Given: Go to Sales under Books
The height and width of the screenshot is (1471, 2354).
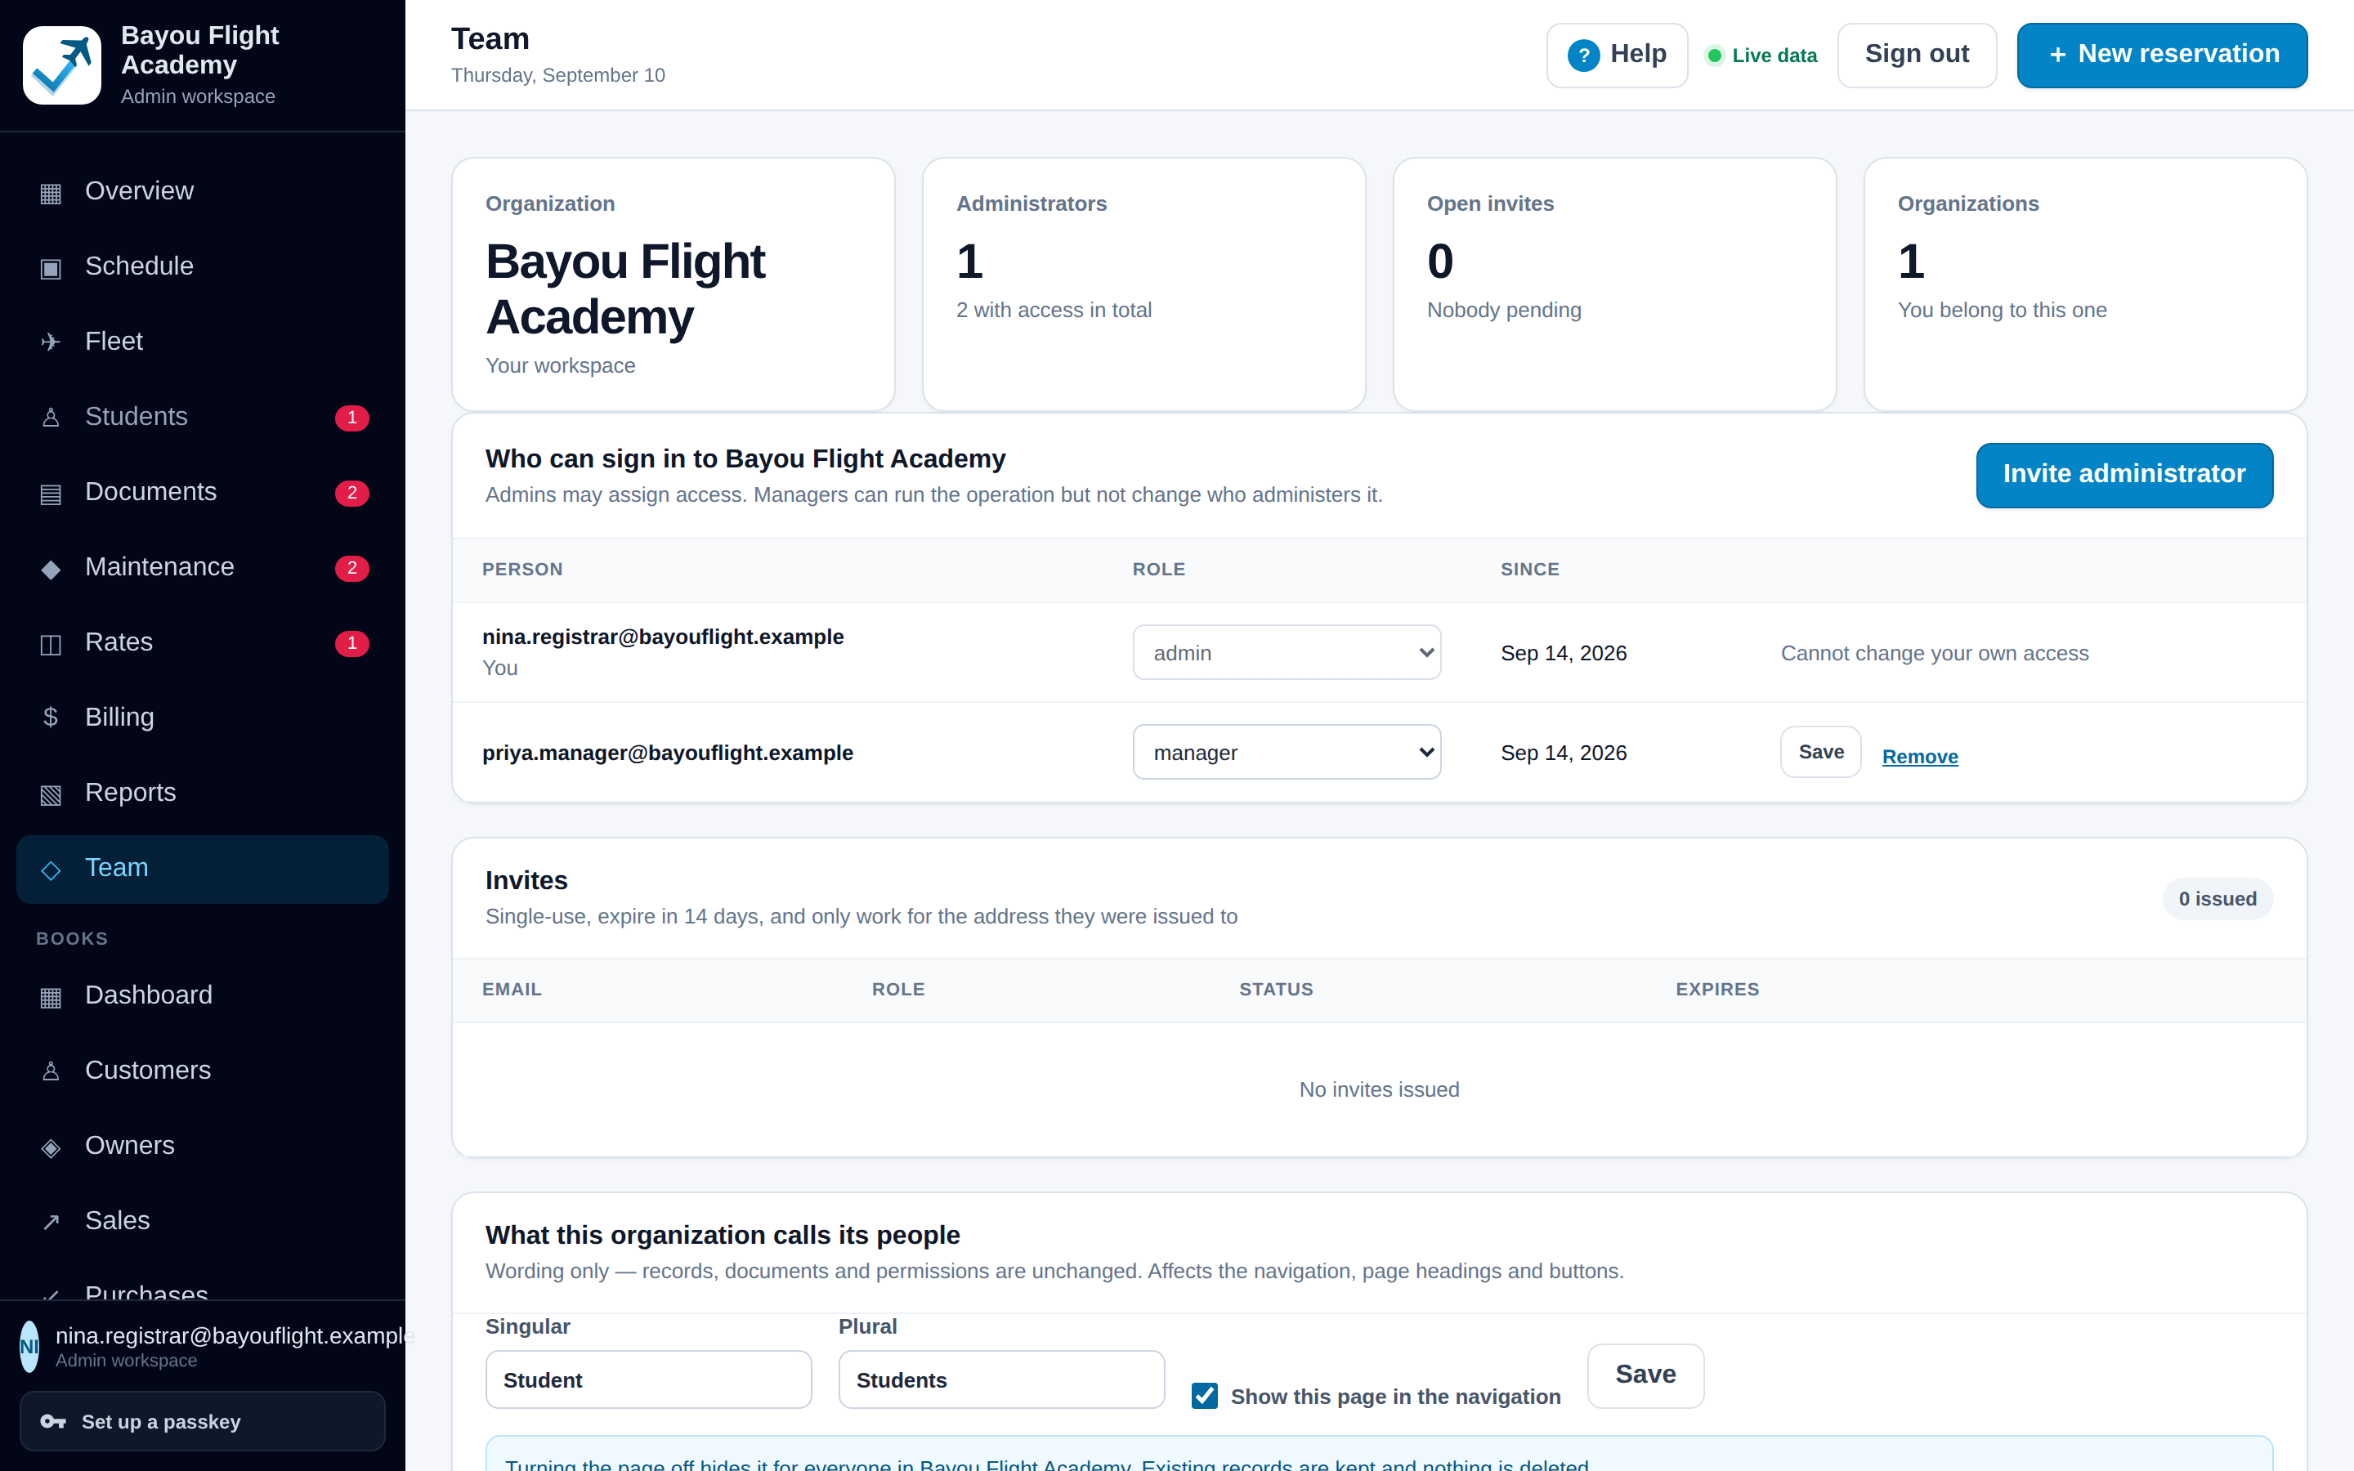Looking at the screenshot, I should [x=203, y=1221].
